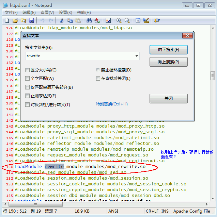Open the 设置(S) menu
This screenshot has height=217, width=217.
tap(65, 13)
